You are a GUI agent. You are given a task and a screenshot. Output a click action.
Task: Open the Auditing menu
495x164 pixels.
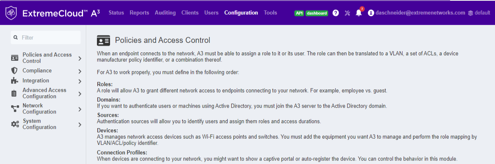(165, 13)
